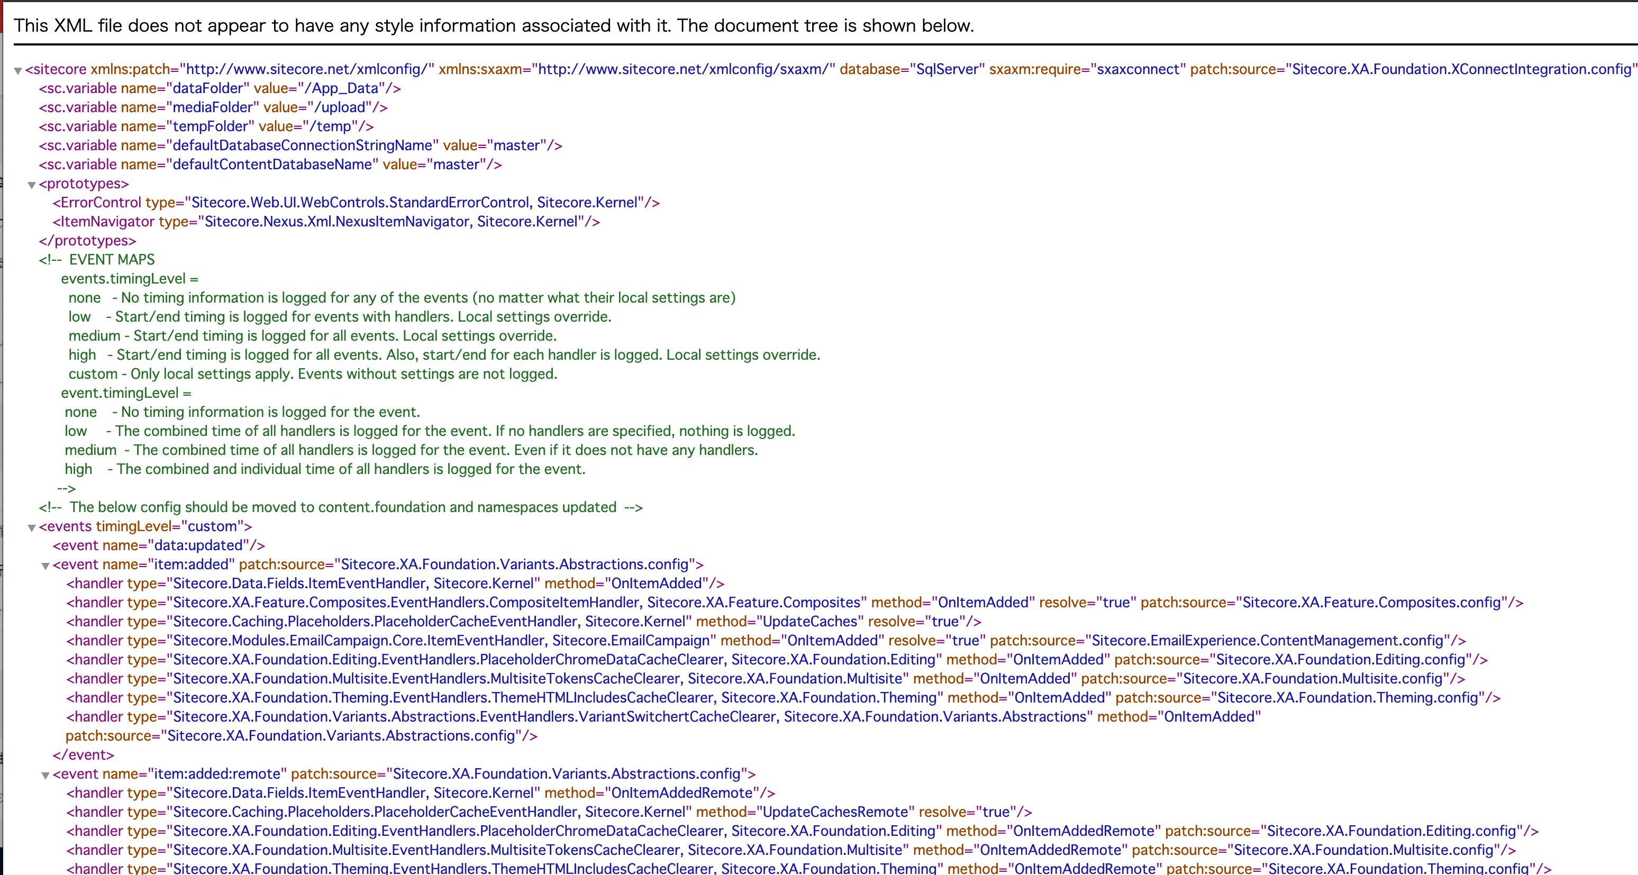Image resolution: width=1638 pixels, height=875 pixels.
Task: Click the UpdateCachesRemote handler line
Action: [549, 812]
